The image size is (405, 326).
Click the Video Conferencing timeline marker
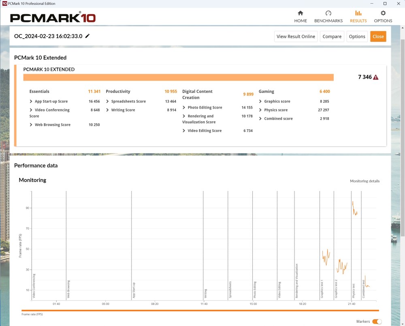(x=34, y=286)
